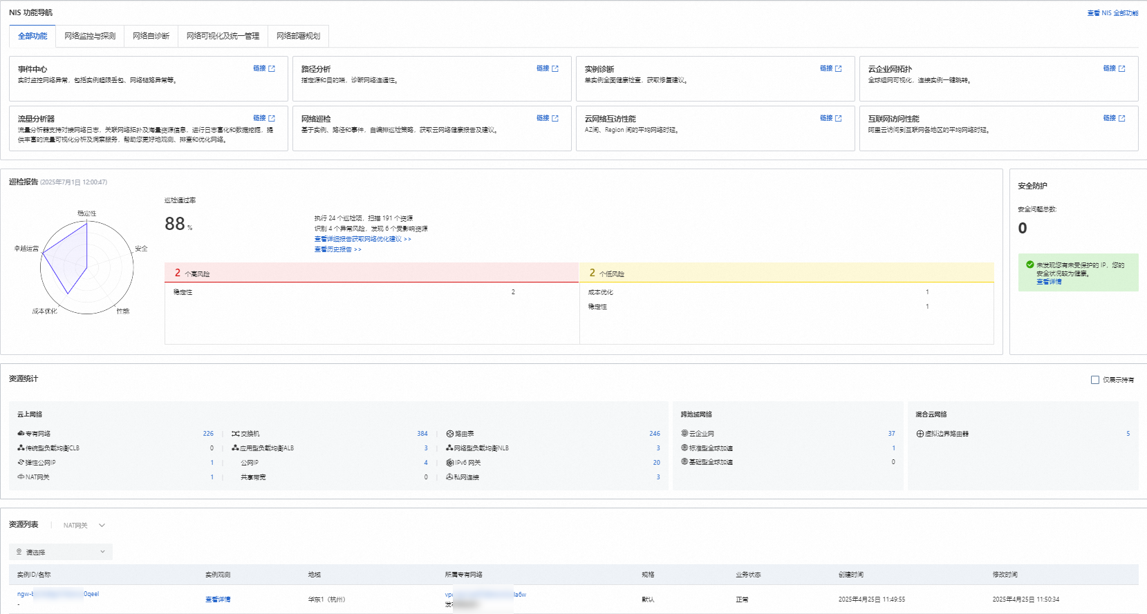Viewport: 1147px width, 614px height.
Task: Click the 传统型负载均衡CLB icon
Action: 21,448
